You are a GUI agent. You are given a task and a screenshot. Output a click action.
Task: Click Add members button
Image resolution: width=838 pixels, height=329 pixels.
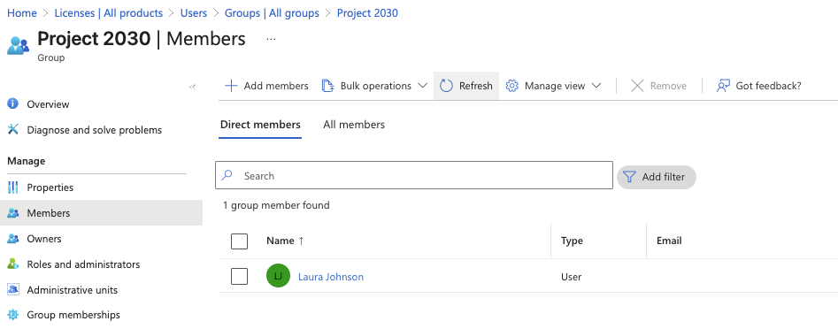(266, 86)
